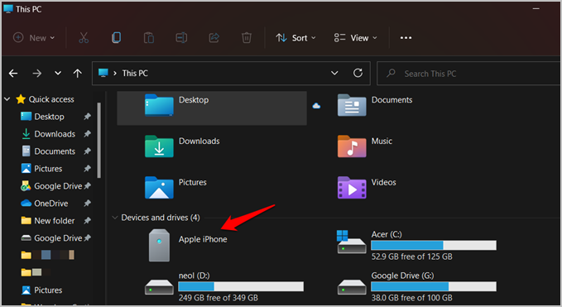Click the '38.0 GB free of 100 GB' text

[411, 297]
